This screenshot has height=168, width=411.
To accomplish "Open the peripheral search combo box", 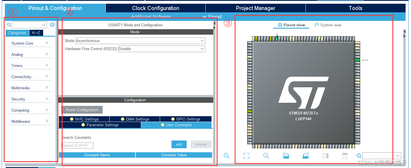I will 29,25.
